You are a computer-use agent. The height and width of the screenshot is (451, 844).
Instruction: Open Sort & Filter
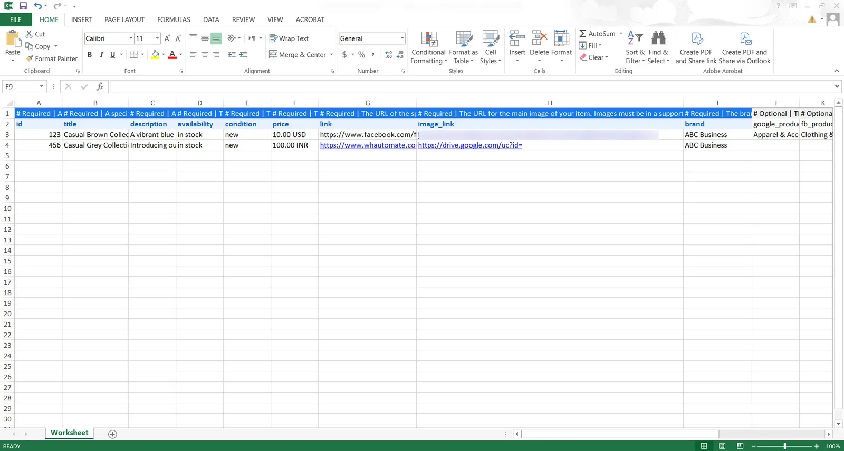(635, 47)
